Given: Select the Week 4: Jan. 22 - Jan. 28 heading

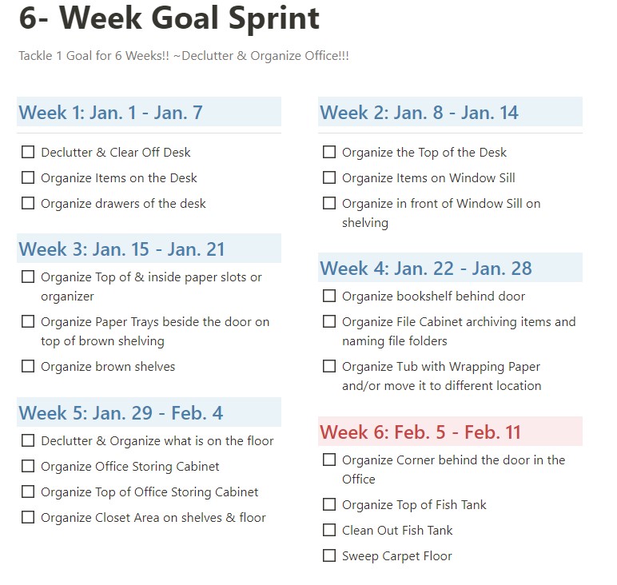Looking at the screenshot, I should pos(426,269).
